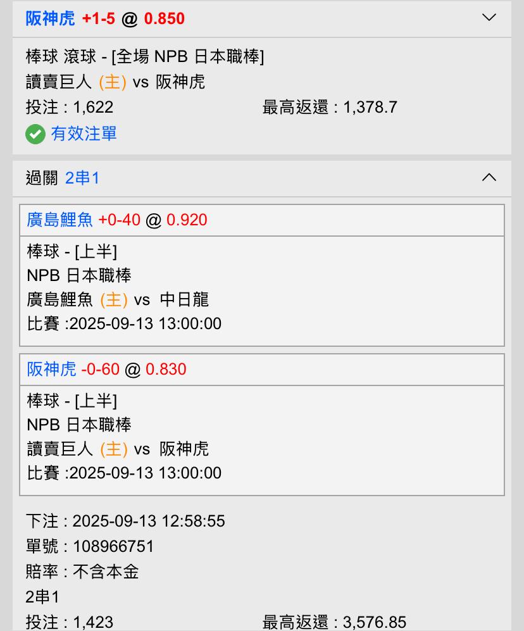Click stake amount 1,622
This screenshot has height=631, width=524.
pyautogui.click(x=93, y=107)
